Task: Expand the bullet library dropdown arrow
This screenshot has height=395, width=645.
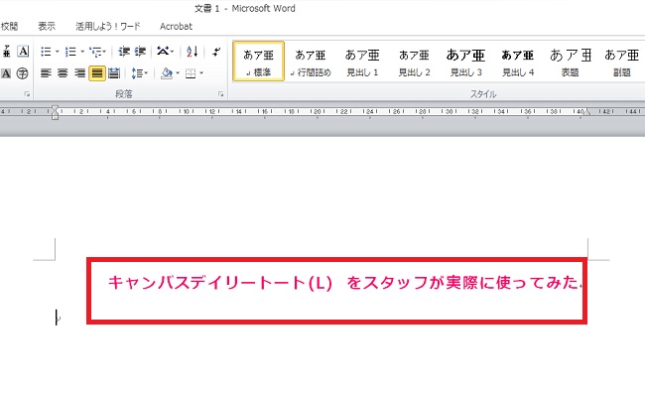Action: point(58,52)
